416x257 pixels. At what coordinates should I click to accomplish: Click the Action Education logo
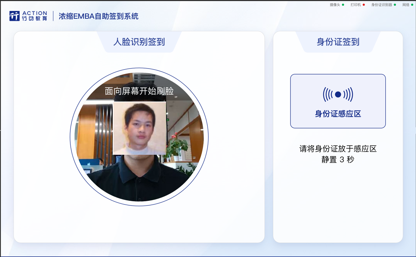coord(28,16)
